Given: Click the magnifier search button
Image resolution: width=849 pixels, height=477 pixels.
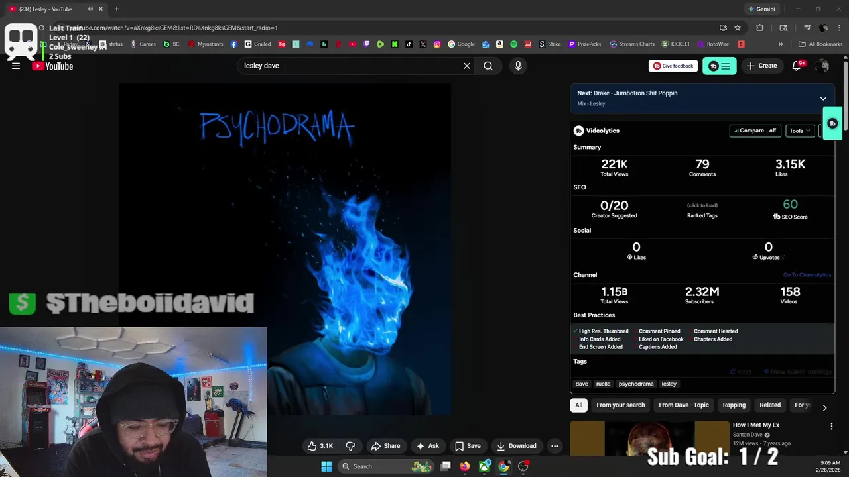Looking at the screenshot, I should click(x=488, y=66).
